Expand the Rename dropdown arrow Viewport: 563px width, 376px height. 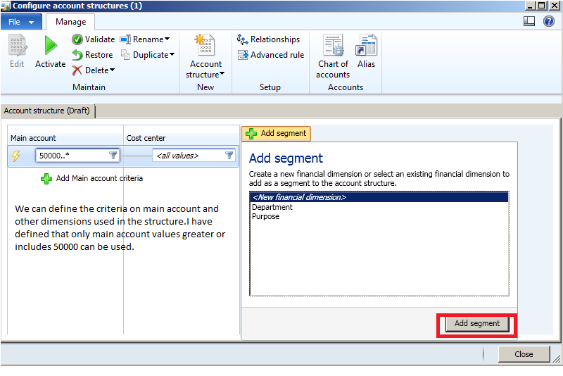(167, 39)
